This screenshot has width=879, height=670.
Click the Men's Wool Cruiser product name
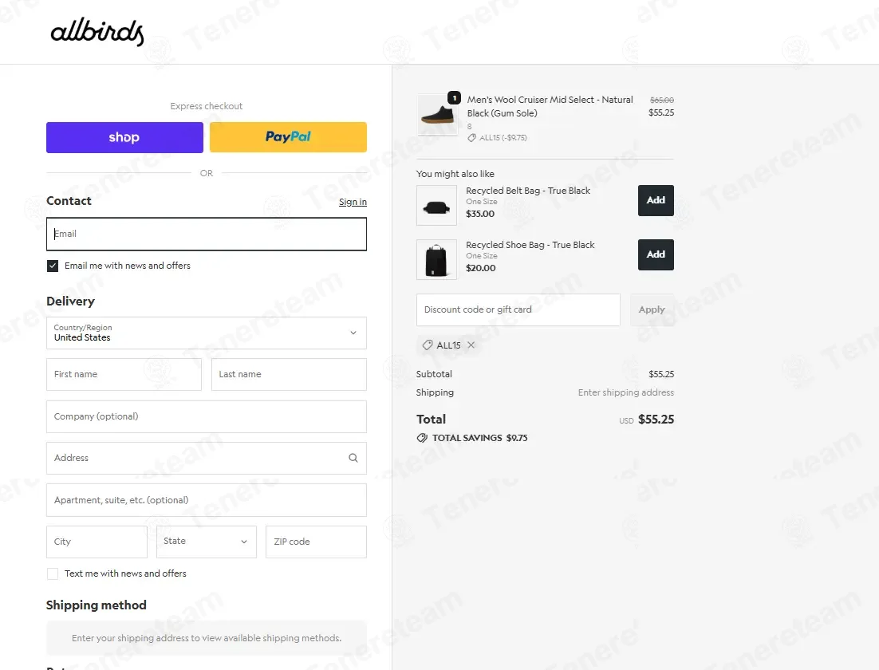coord(550,107)
